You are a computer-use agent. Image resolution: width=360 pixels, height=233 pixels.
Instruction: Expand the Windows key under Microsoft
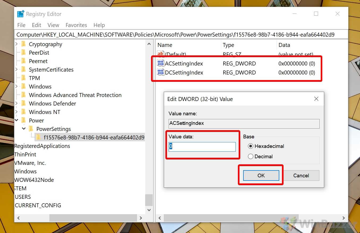pos(16,86)
